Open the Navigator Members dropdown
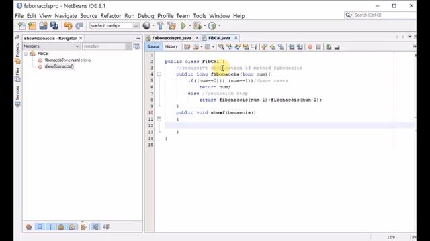Screen dimensions: 430x241 pos(51,46)
